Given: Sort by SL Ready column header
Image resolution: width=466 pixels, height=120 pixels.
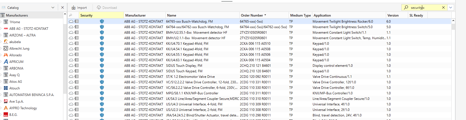Looking at the screenshot, I should click(x=418, y=15).
